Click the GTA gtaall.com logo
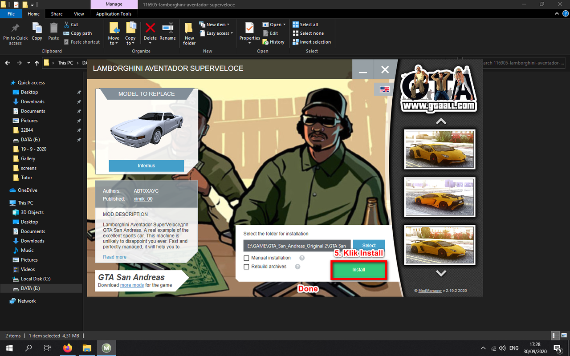Image resolution: width=570 pixels, height=356 pixels. (x=439, y=89)
